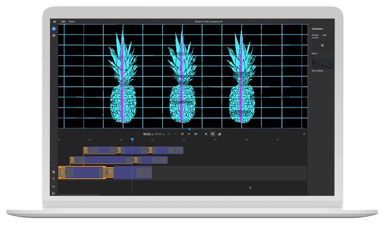The height and width of the screenshot is (225, 382).
Task: Switch to the Share tab
Action: [72, 21]
